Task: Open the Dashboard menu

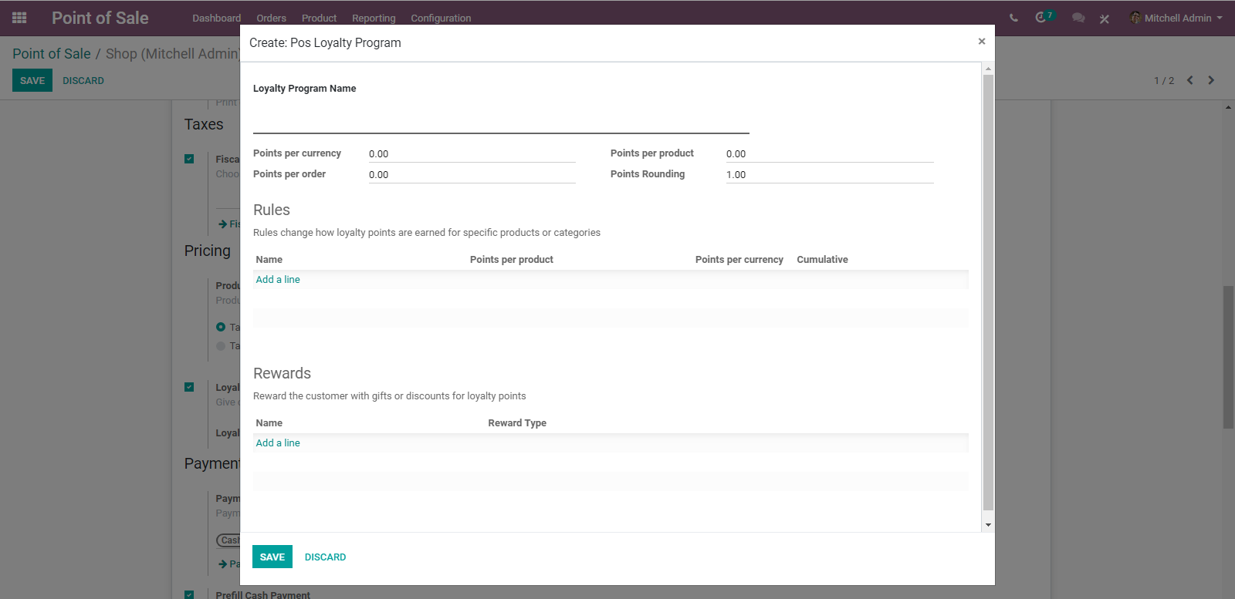Action: click(x=217, y=18)
